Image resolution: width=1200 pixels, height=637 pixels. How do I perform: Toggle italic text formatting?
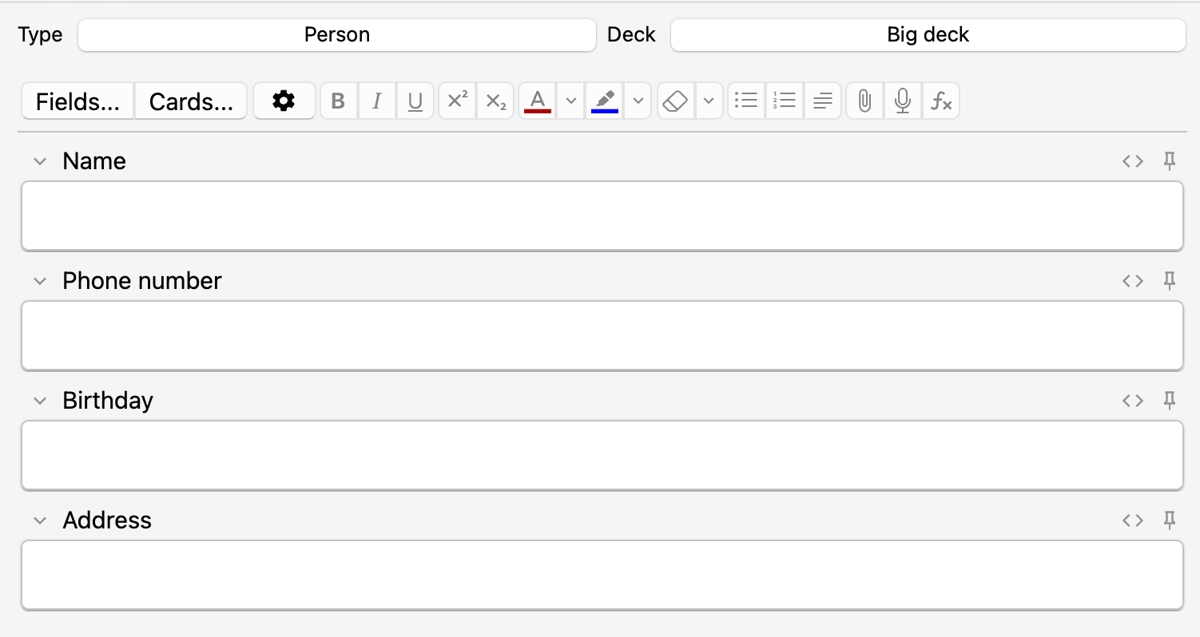(x=377, y=101)
